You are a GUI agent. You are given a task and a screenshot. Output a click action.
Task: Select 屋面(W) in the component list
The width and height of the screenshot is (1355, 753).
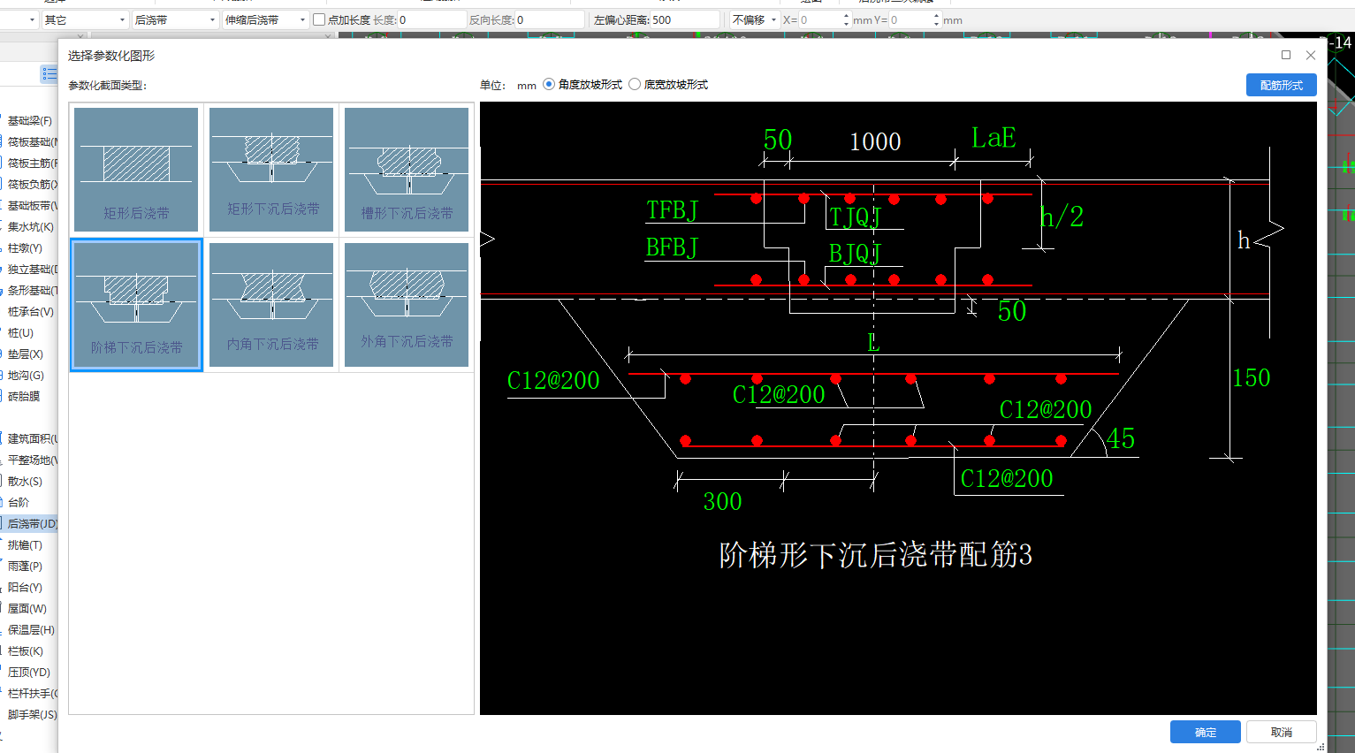[x=27, y=608]
